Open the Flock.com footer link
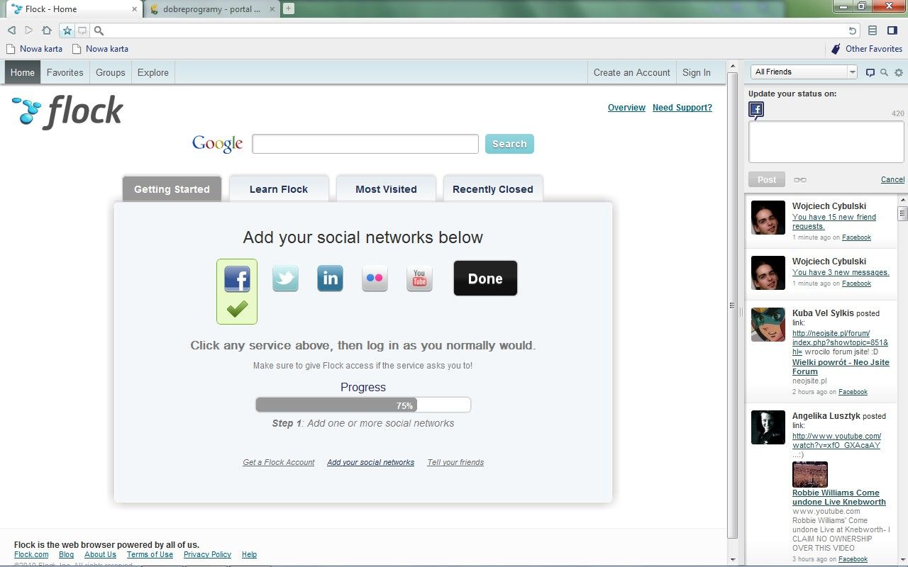Viewport: 908px width, 567px height. [31, 555]
